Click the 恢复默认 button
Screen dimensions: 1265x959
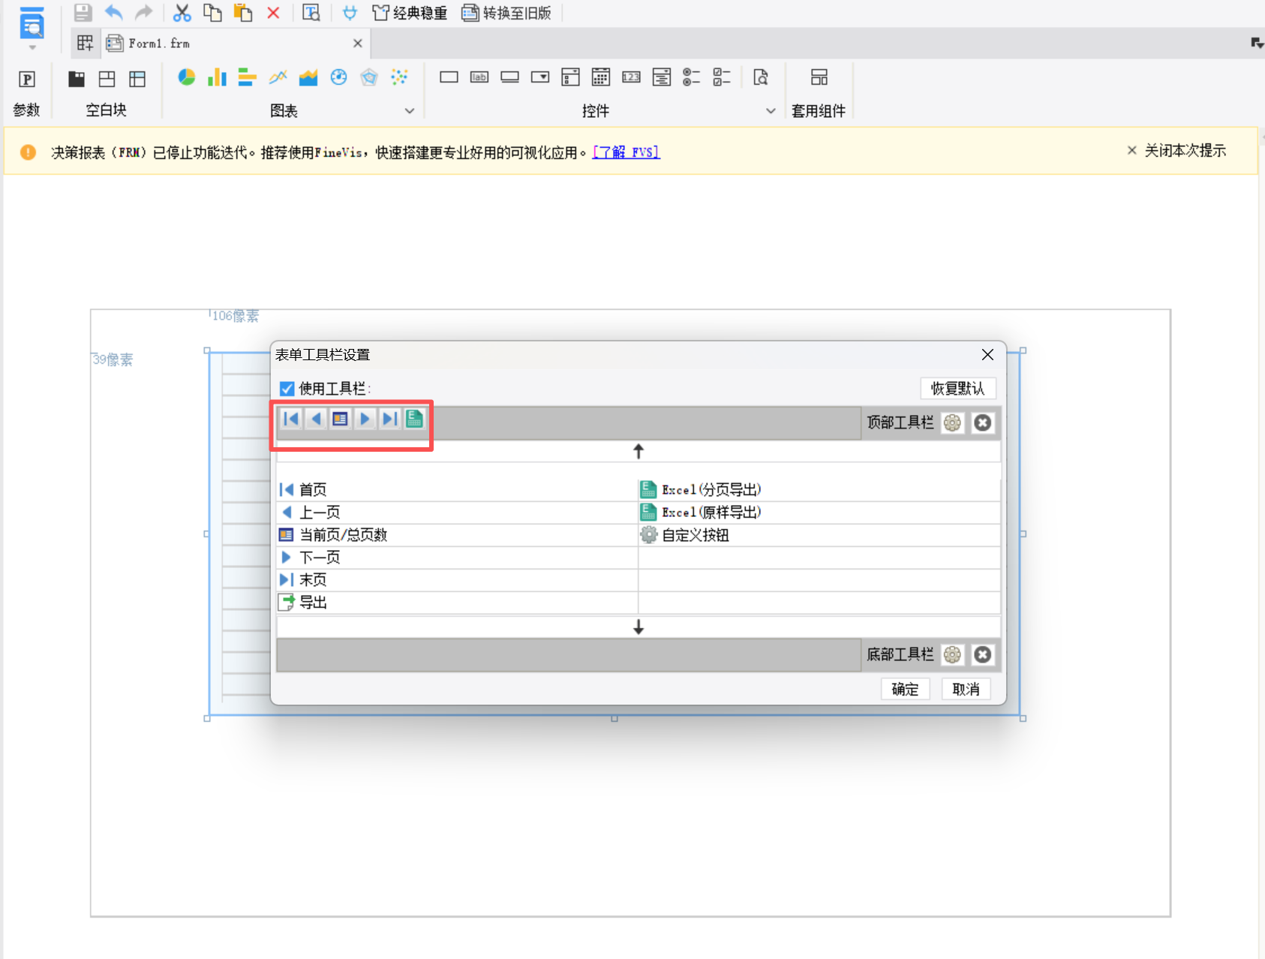(x=957, y=389)
